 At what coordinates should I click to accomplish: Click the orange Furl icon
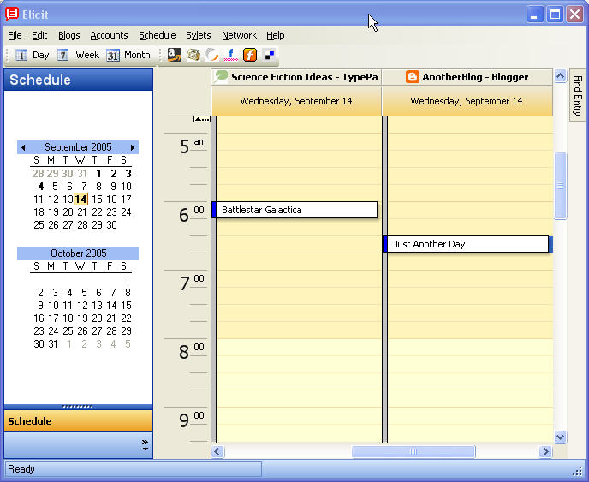click(250, 55)
